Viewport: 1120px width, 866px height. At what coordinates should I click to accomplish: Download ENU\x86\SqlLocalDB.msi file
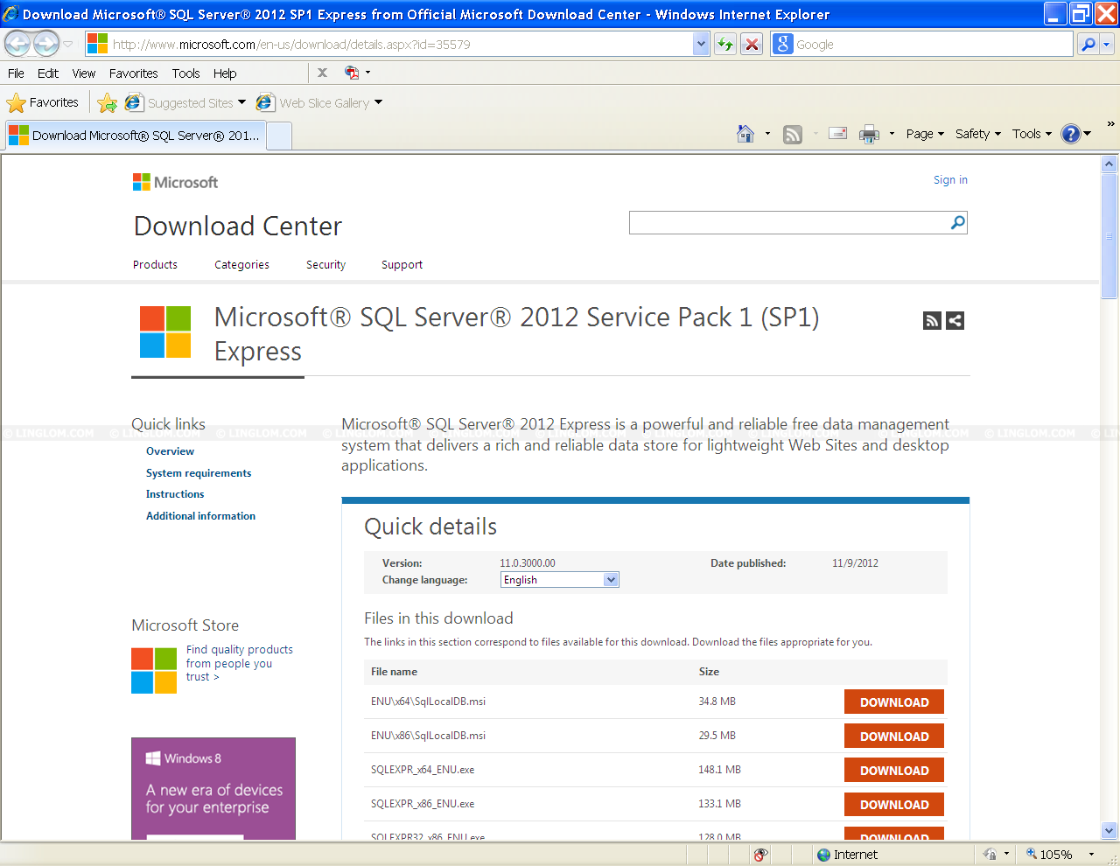(894, 736)
